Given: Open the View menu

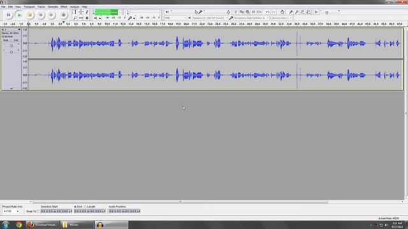Looking at the screenshot, I should pos(18,7).
